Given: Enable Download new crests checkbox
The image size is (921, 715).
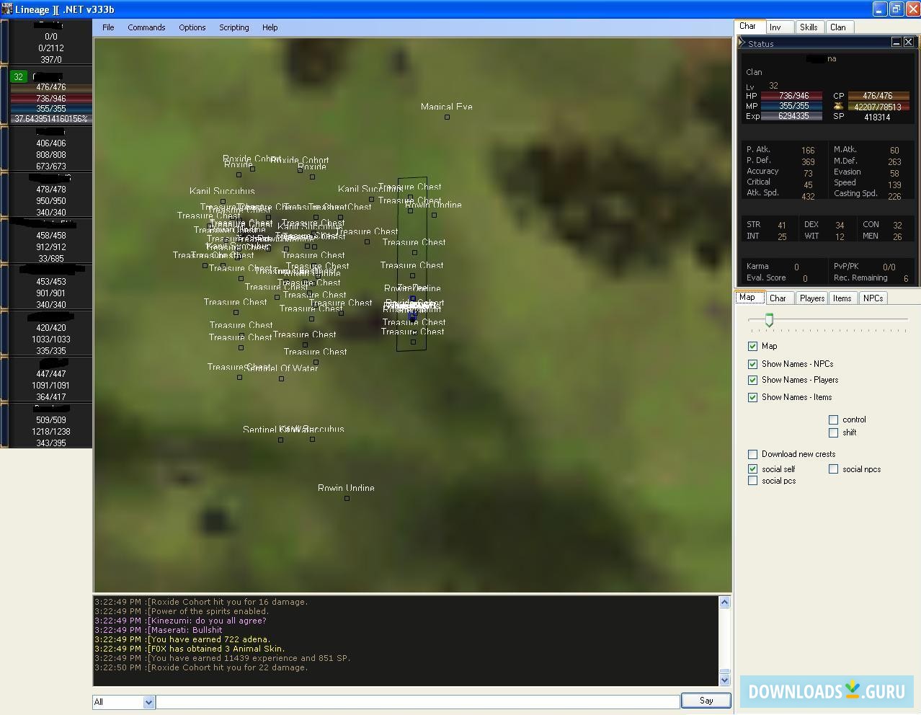Looking at the screenshot, I should tap(753, 454).
